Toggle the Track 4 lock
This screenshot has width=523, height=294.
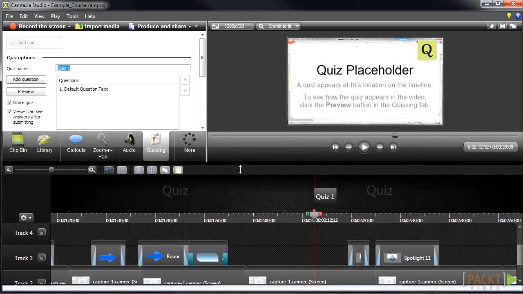click(41, 232)
